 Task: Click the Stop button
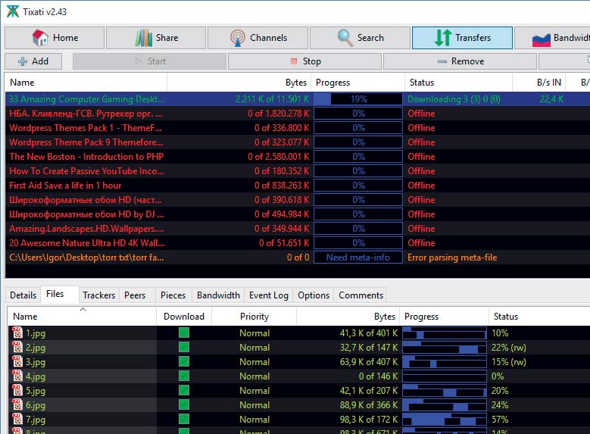[304, 61]
